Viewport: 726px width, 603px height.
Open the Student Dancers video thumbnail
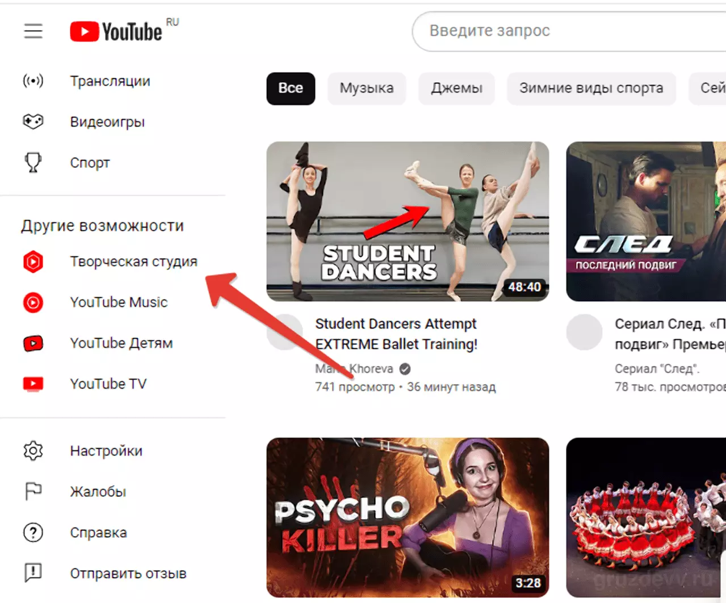click(x=408, y=221)
